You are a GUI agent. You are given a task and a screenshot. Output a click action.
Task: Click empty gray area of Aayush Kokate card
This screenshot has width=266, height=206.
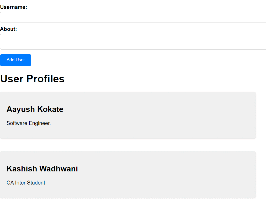click(x=171, y=115)
